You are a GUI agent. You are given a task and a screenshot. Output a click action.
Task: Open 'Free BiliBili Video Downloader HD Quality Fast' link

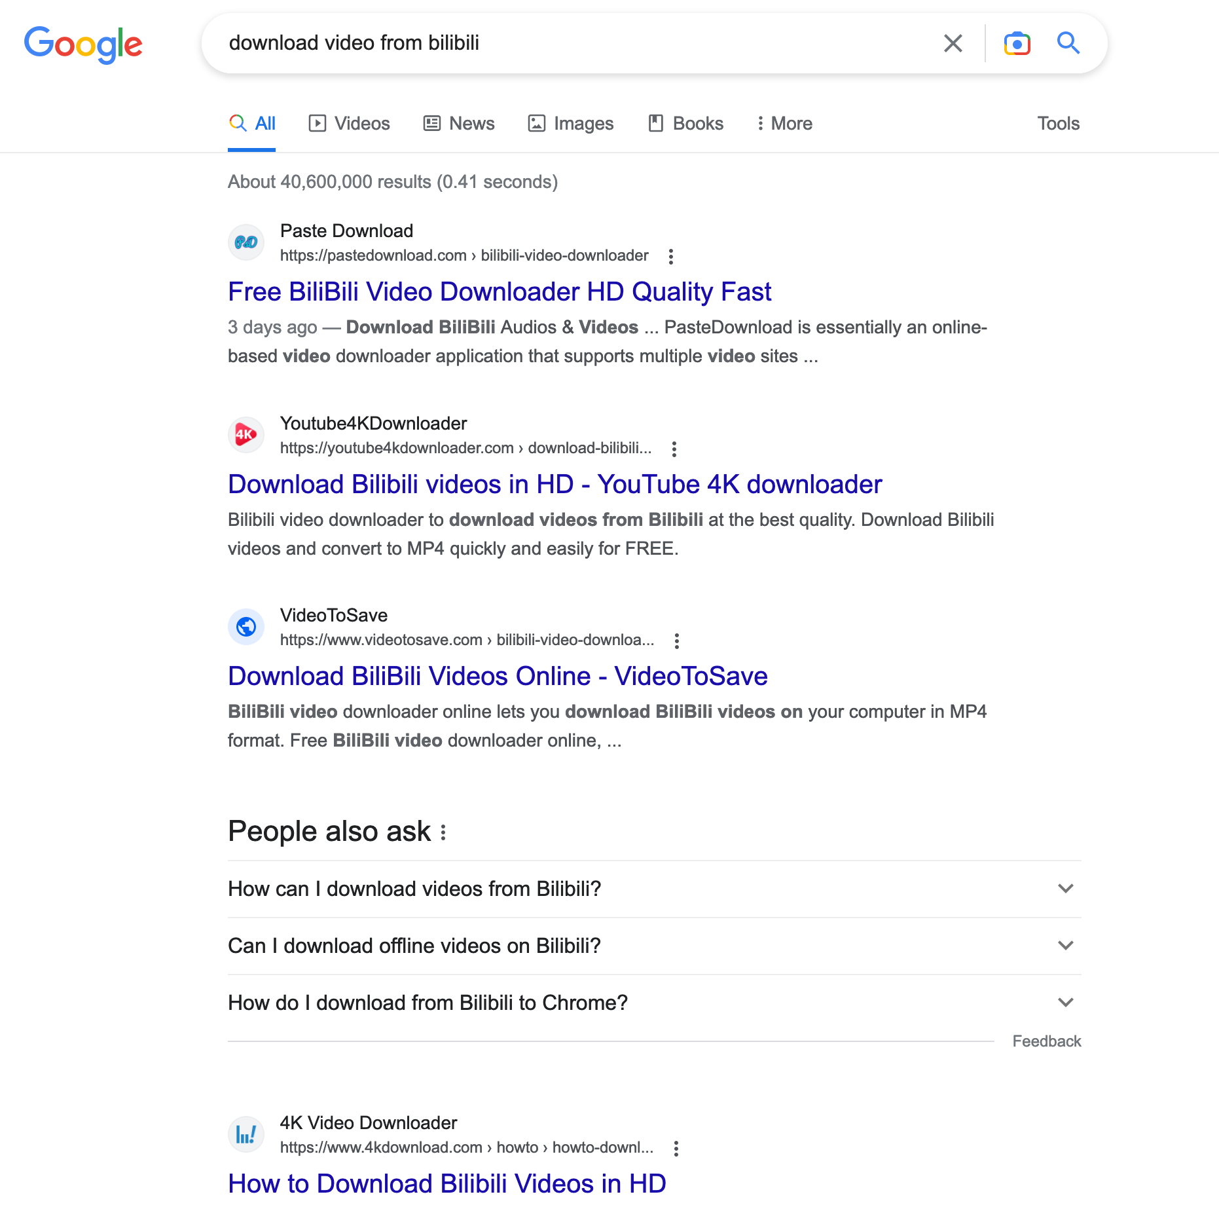(x=500, y=292)
